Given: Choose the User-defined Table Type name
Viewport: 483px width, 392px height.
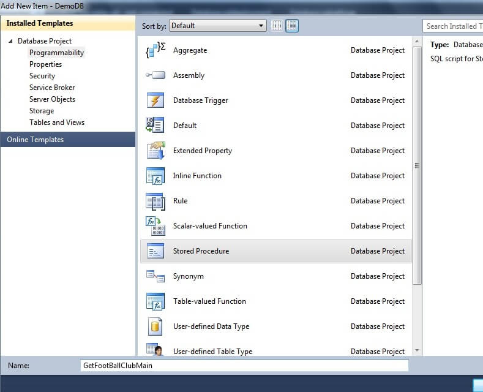Looking at the screenshot, I should point(212,352).
